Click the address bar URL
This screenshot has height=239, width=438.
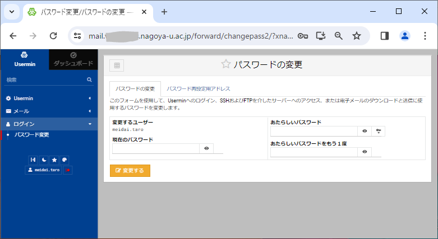tap(191, 36)
